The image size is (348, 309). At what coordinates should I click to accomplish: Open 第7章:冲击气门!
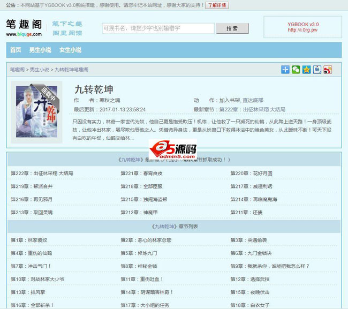(x=31, y=266)
